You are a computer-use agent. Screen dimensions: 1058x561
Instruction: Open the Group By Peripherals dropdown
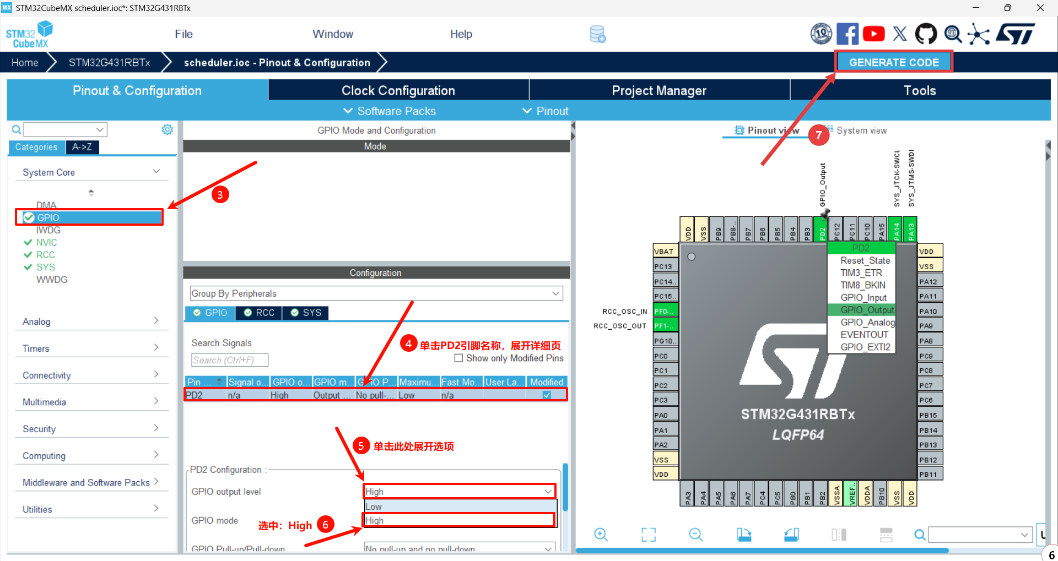(376, 293)
